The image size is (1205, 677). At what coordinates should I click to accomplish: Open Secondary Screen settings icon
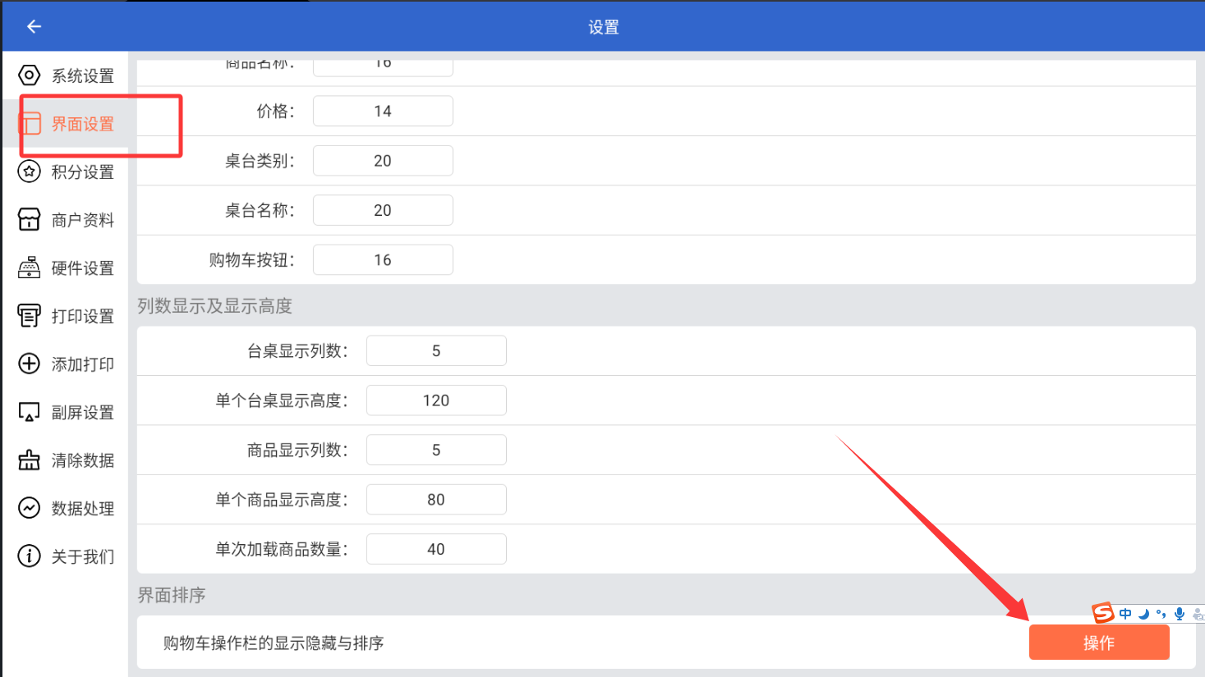pyautogui.click(x=29, y=412)
